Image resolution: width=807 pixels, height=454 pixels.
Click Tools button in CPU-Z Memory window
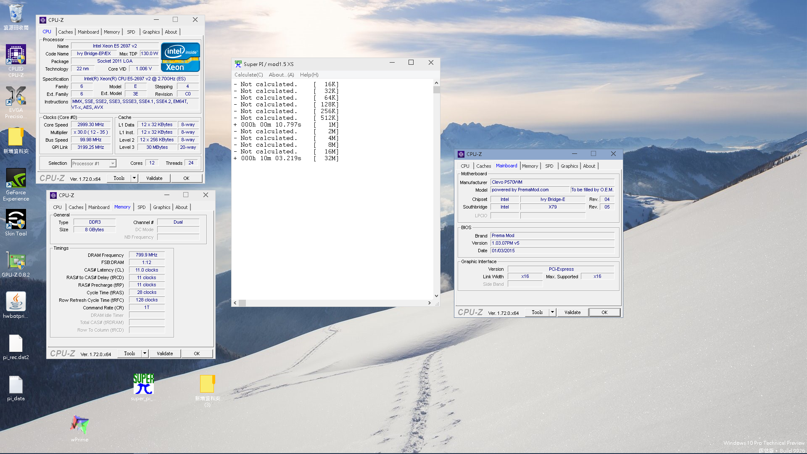pos(129,354)
